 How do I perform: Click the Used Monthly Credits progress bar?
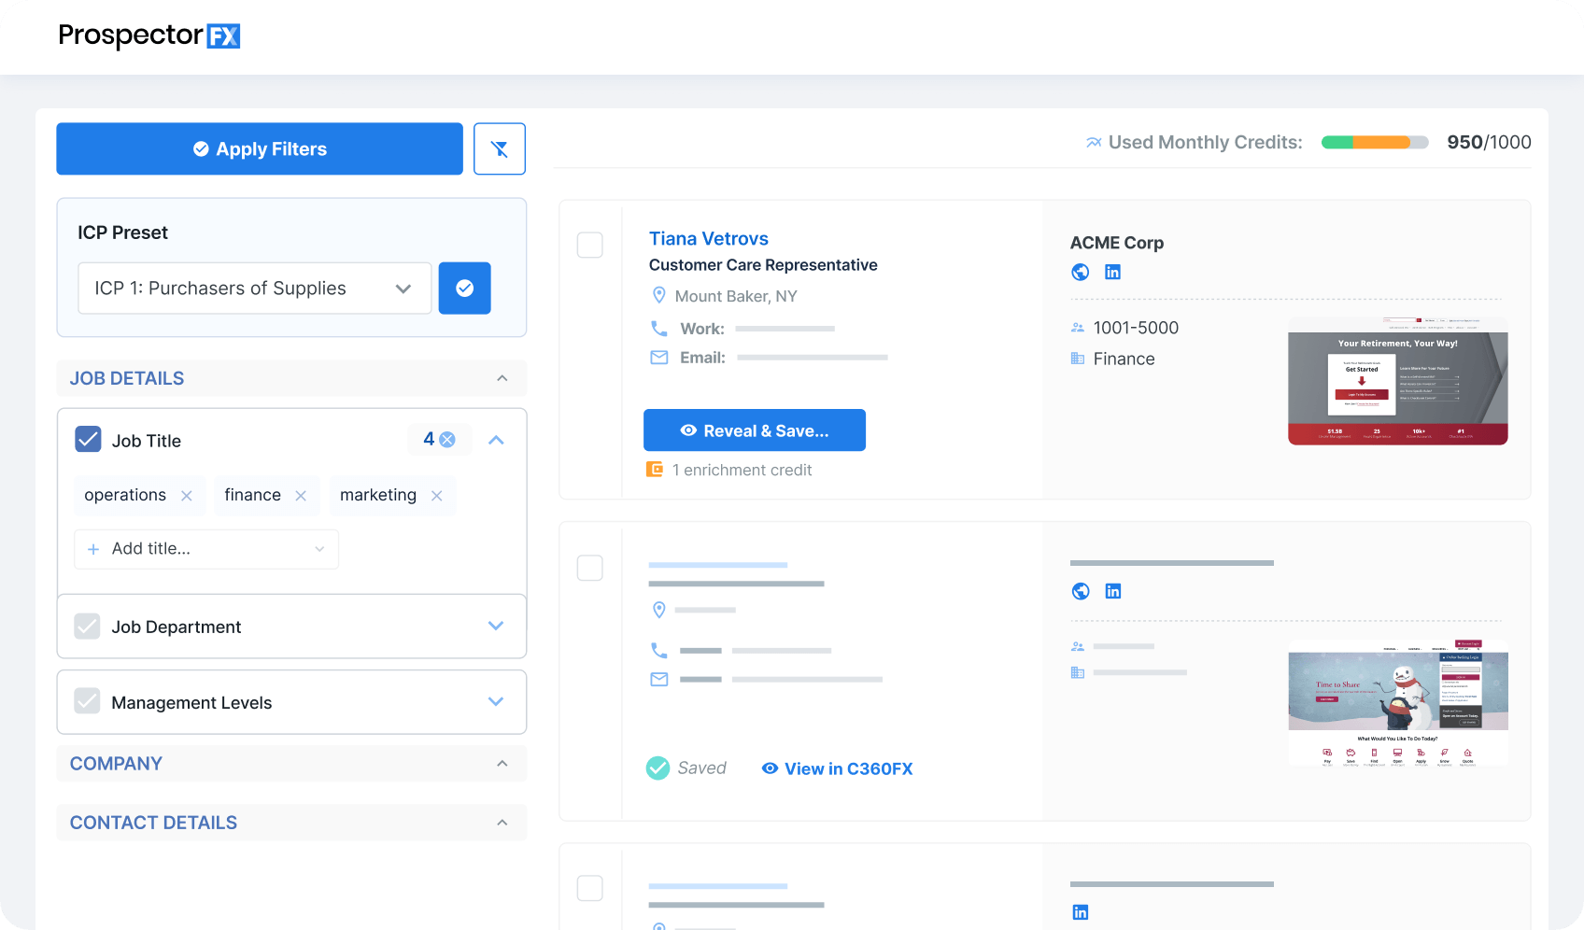(1374, 142)
